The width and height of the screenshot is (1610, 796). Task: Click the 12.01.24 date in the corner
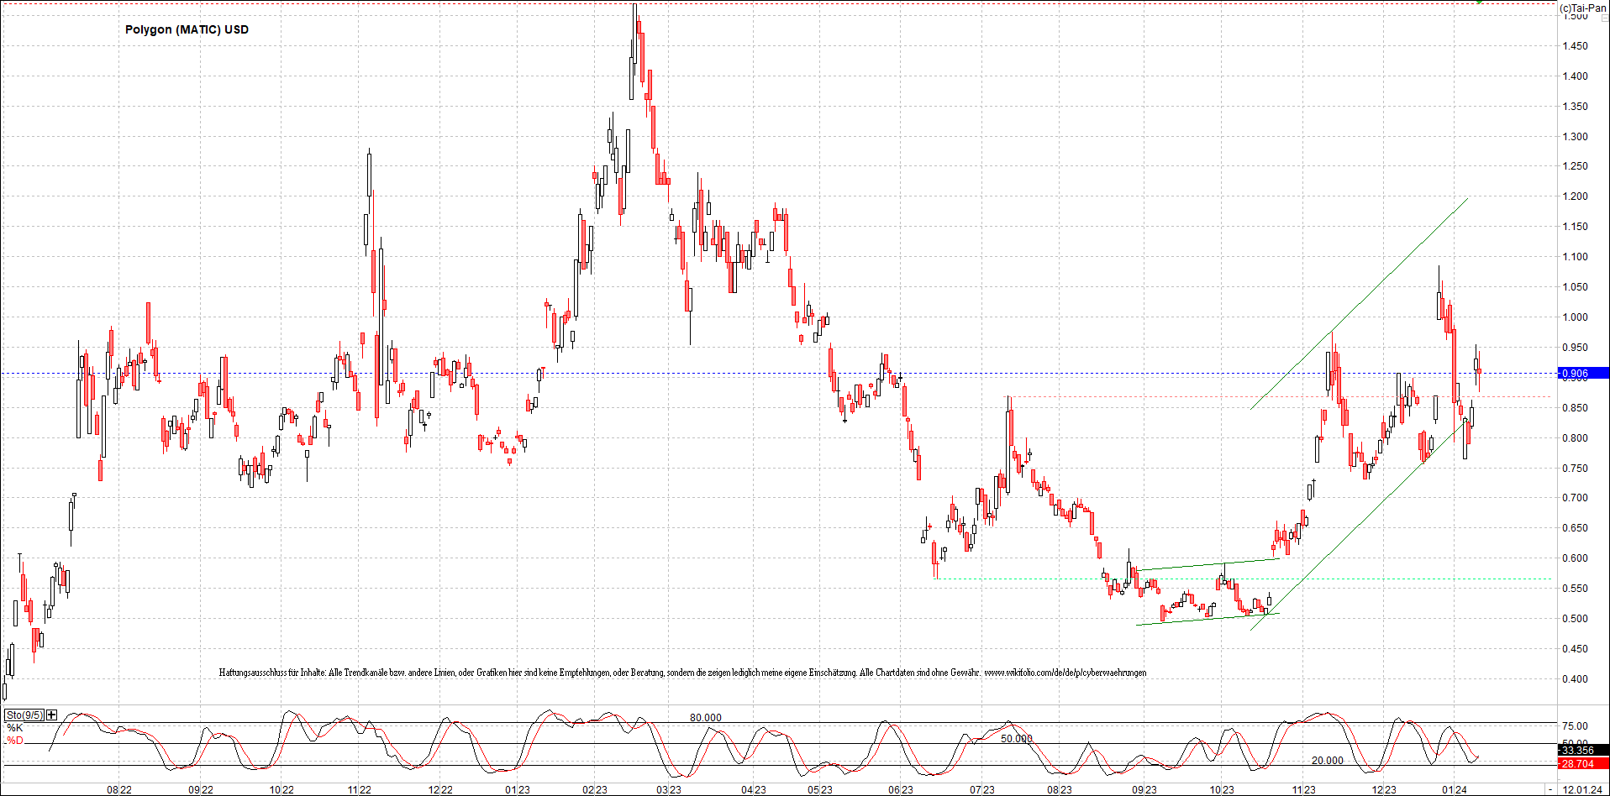click(1581, 789)
